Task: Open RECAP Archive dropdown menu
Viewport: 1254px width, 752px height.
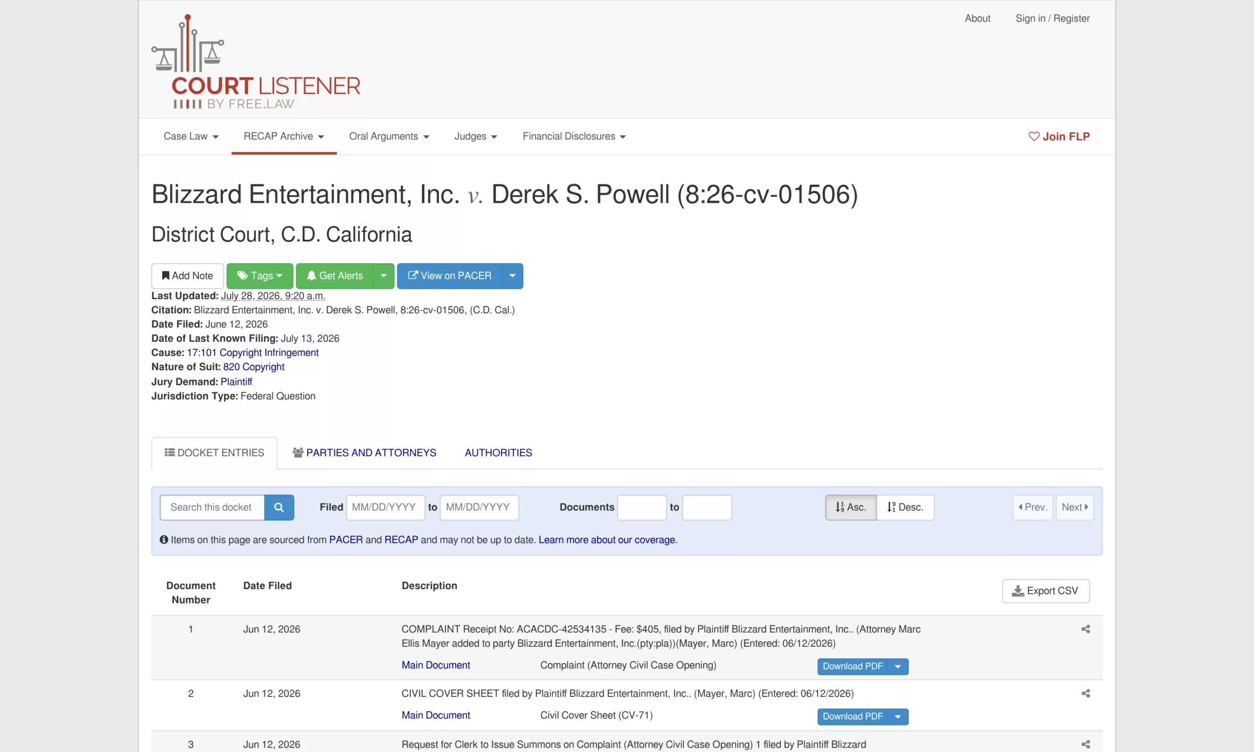Action: [x=284, y=136]
